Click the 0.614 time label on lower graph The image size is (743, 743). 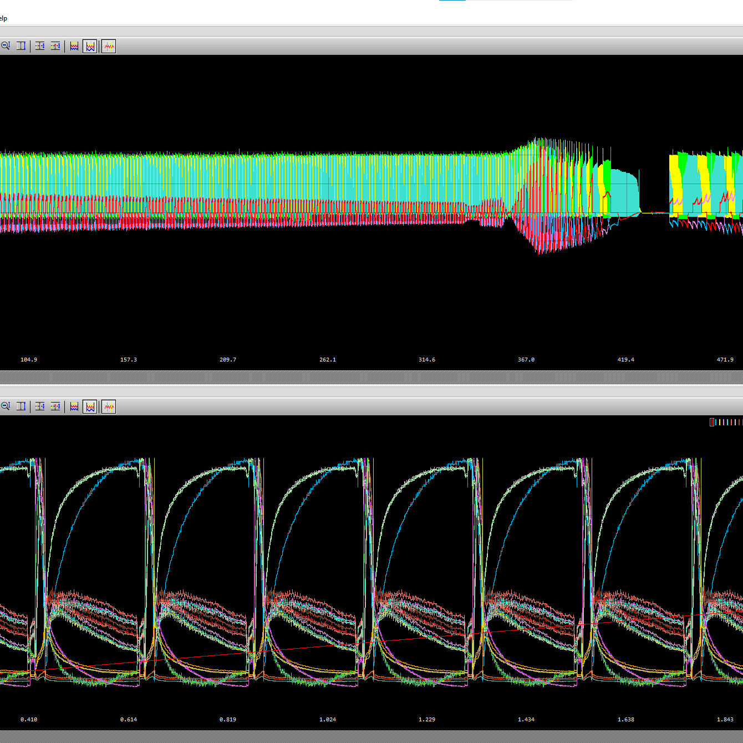pyautogui.click(x=129, y=719)
